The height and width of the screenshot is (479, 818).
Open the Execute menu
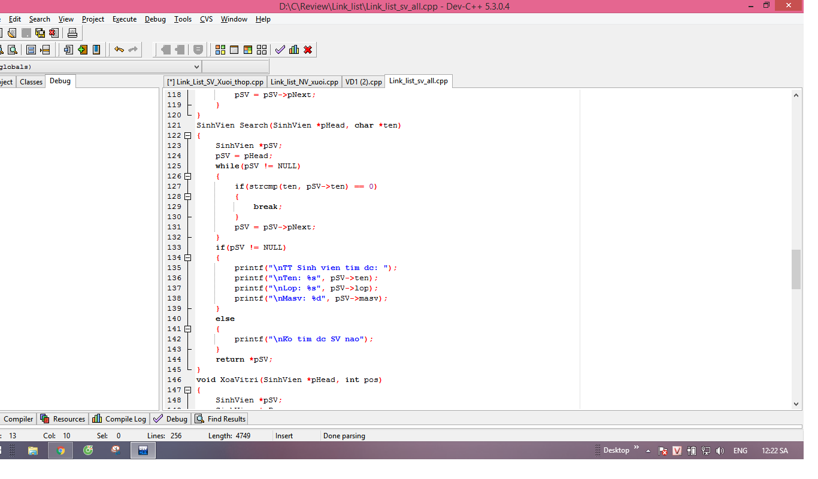pos(125,19)
